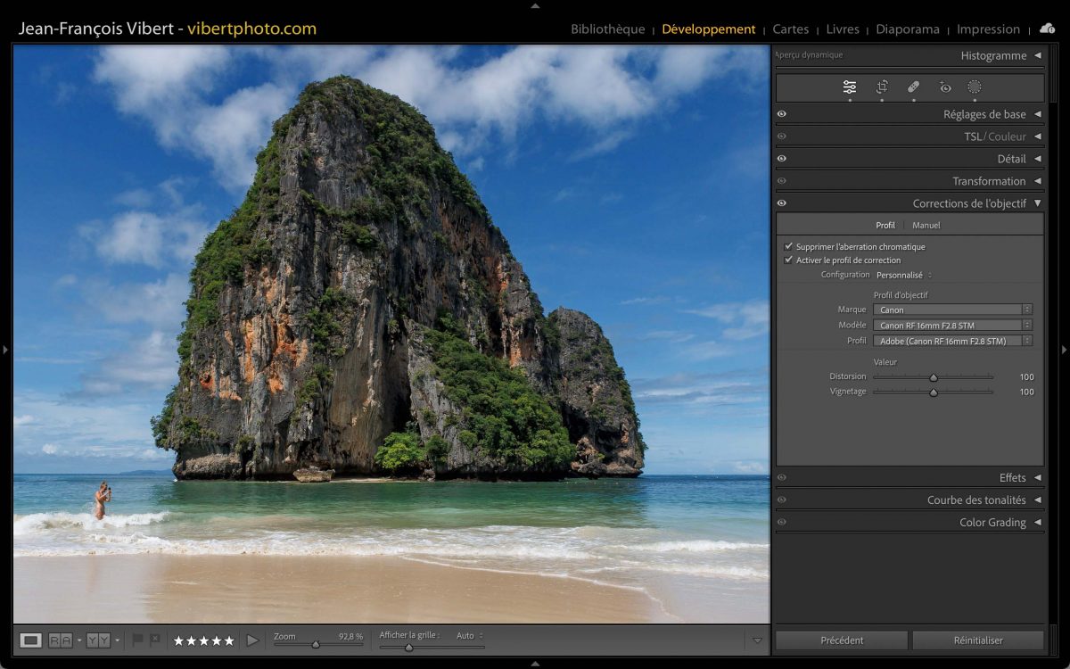
Task: Toggle visibility eye for Réglages de base
Action: (782, 114)
